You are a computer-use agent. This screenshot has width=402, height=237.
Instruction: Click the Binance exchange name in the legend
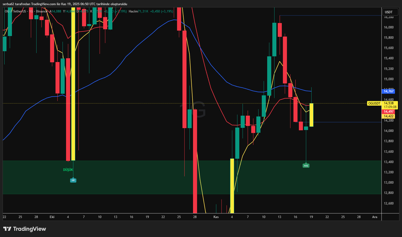coord(43,11)
